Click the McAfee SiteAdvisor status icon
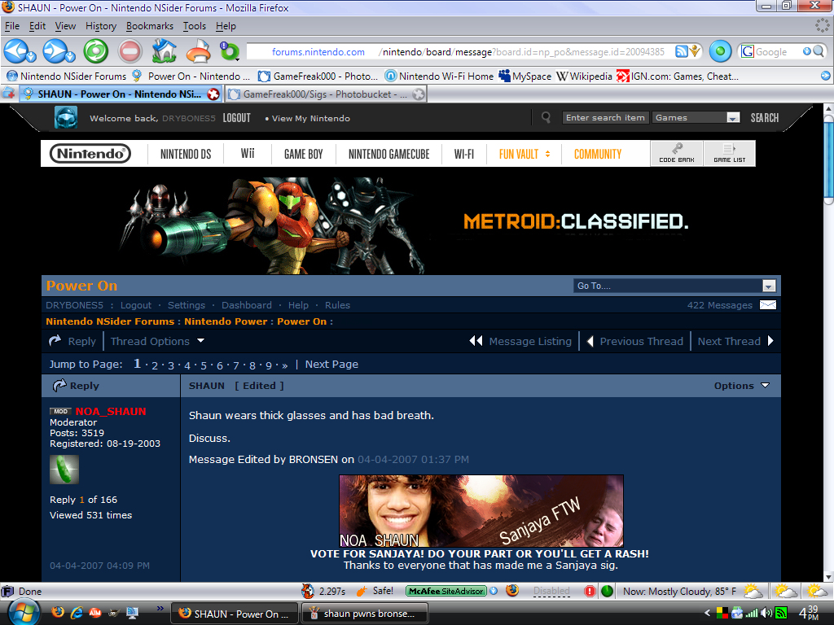 point(446,591)
